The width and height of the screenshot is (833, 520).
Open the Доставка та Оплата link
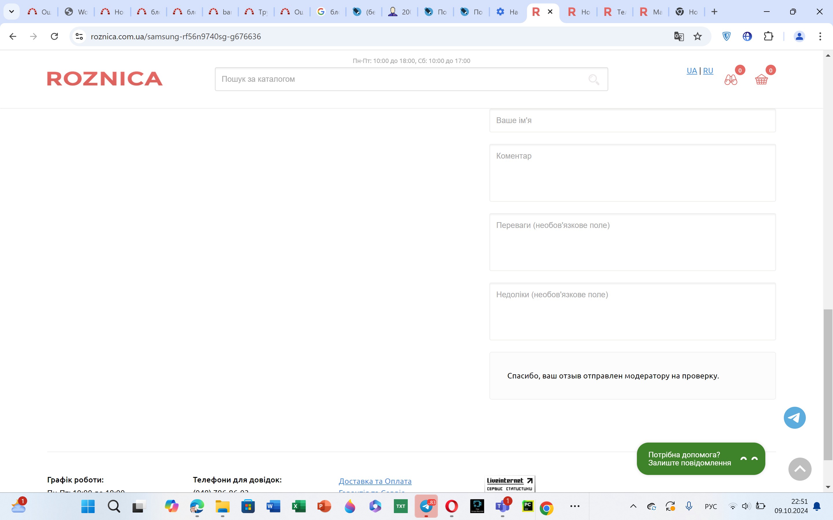click(375, 481)
